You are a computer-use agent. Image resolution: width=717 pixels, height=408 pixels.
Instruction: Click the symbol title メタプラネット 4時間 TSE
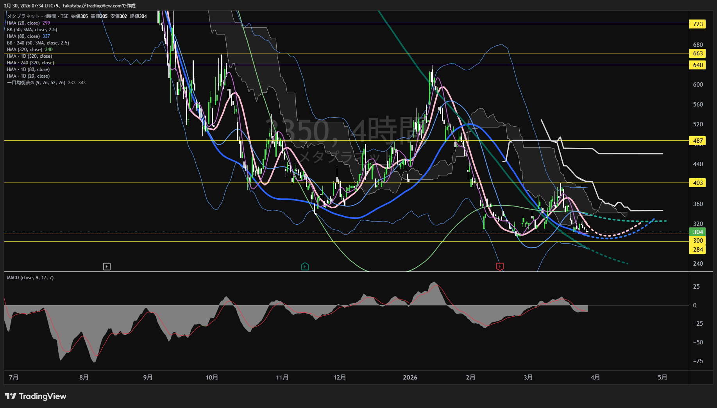pos(38,16)
